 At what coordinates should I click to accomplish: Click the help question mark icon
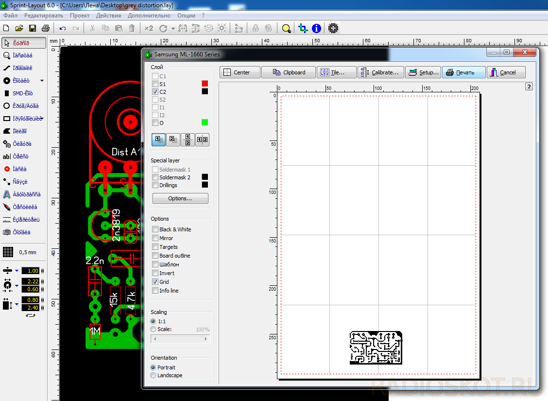(529, 87)
